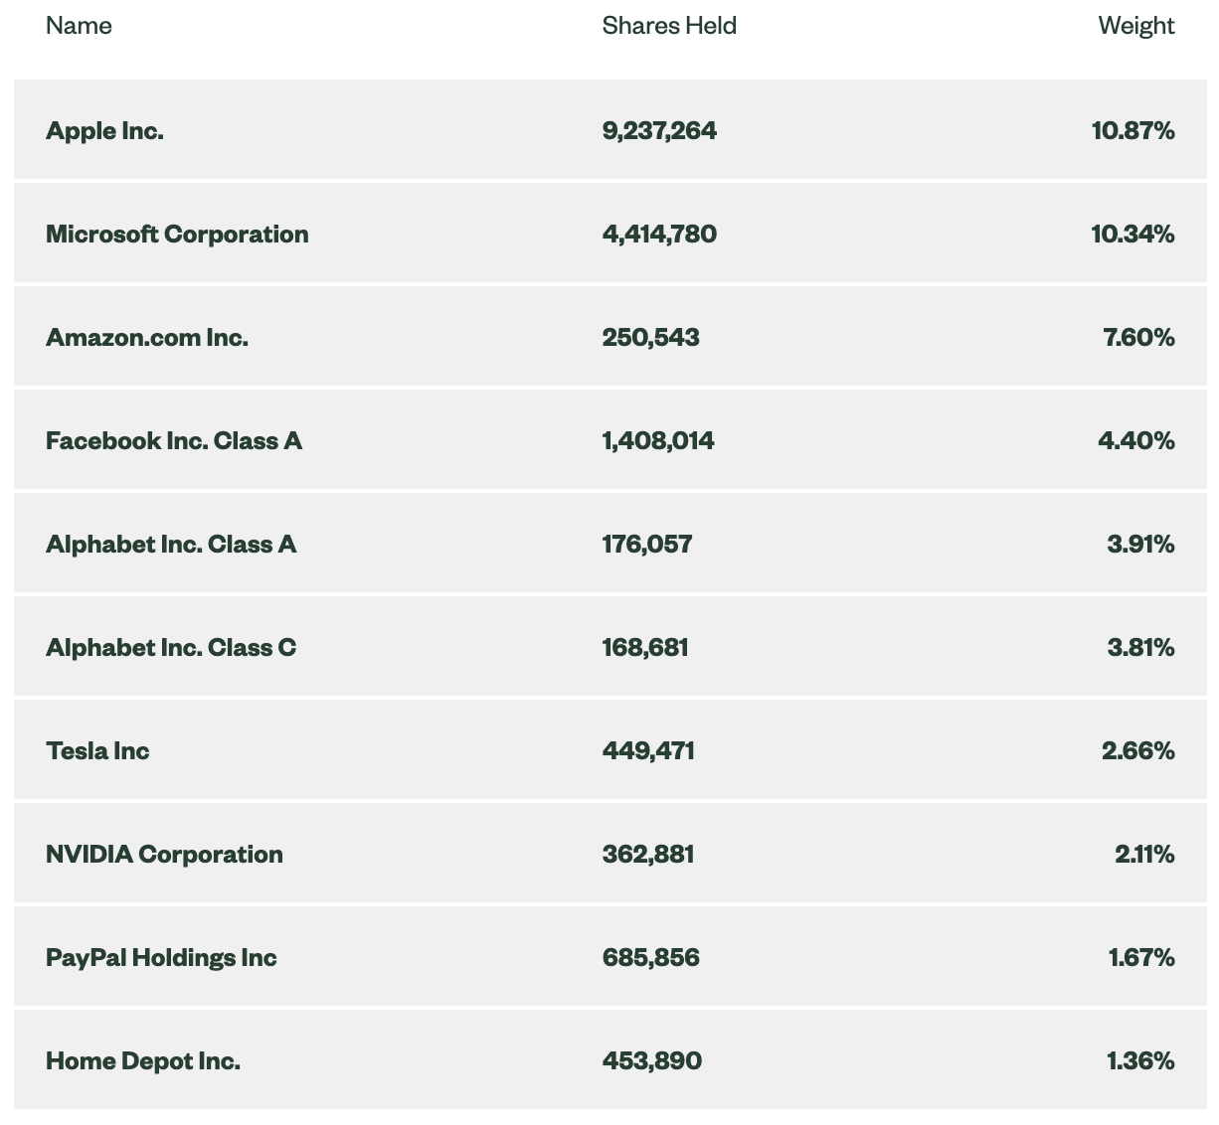The image size is (1219, 1125).
Task: Click the weight value 3.81%
Action: pos(1141,647)
